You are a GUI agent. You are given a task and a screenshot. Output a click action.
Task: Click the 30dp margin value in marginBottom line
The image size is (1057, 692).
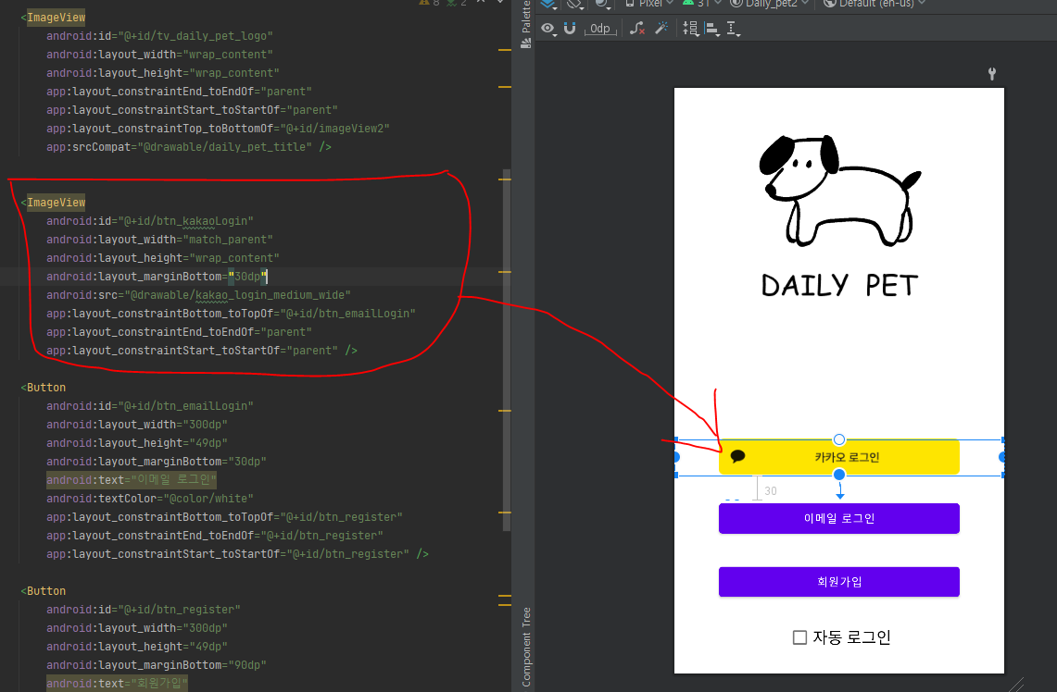tap(247, 276)
